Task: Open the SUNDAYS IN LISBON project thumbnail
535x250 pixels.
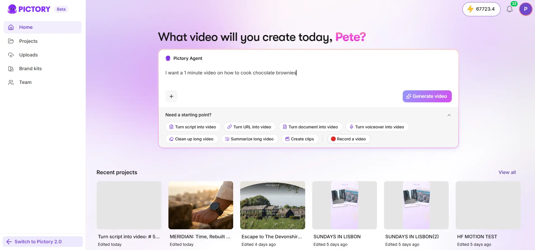Action: click(344, 205)
